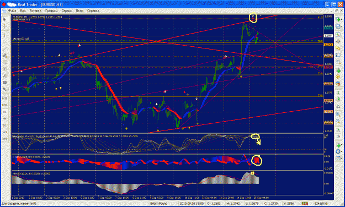Select the H1 timeframe button
345x207 pixels.
(x=4, y=112)
